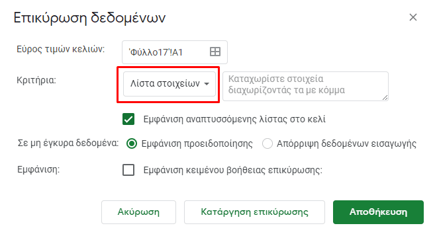Close the Επικύρωση δεδομένων dialog with X
437x238 pixels.
pos(413,17)
